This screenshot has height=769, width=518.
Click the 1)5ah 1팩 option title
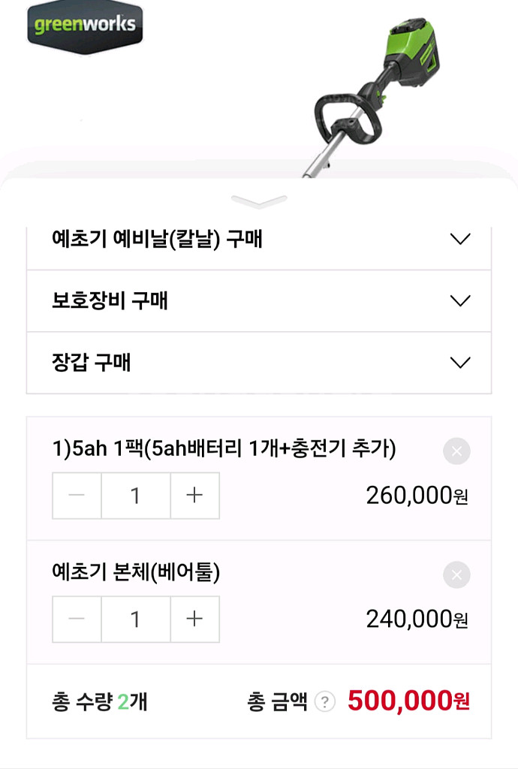pyautogui.click(x=224, y=449)
